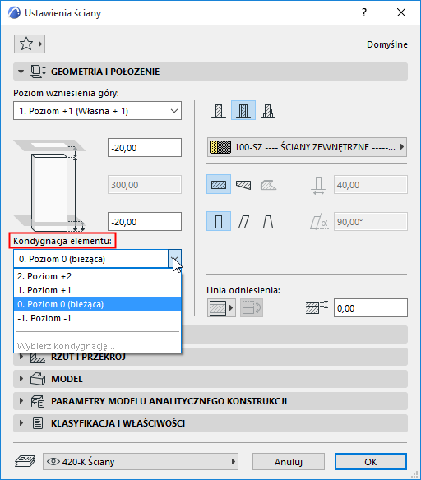Click the analytical model parameters panel icon
Screen dimensions: 421x480
point(38,401)
